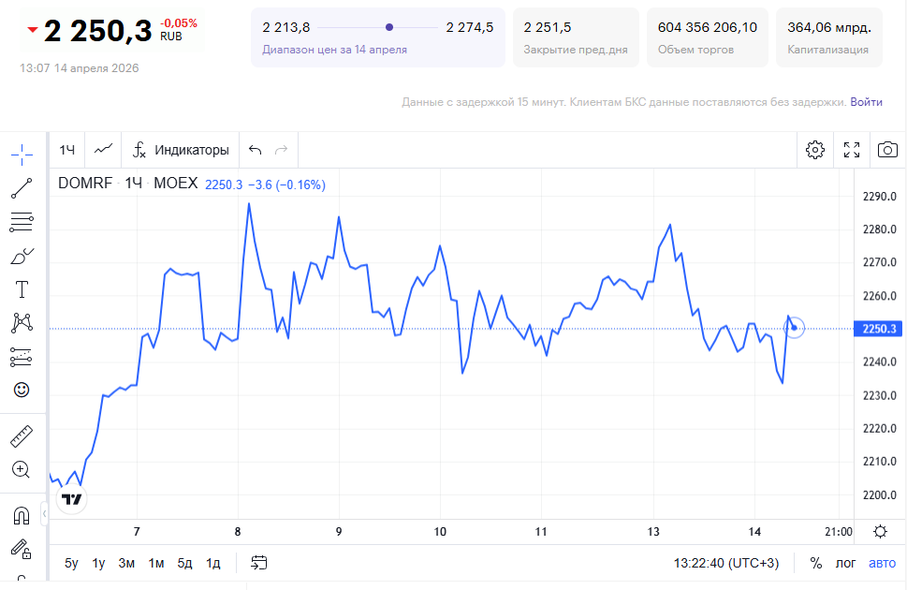Select the trend line drawing tool
Screen dimensions: 907x590
21,188
